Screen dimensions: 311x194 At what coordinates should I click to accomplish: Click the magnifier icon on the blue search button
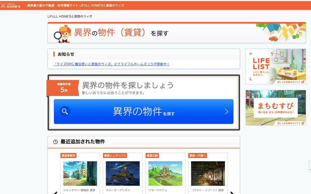(x=65, y=111)
